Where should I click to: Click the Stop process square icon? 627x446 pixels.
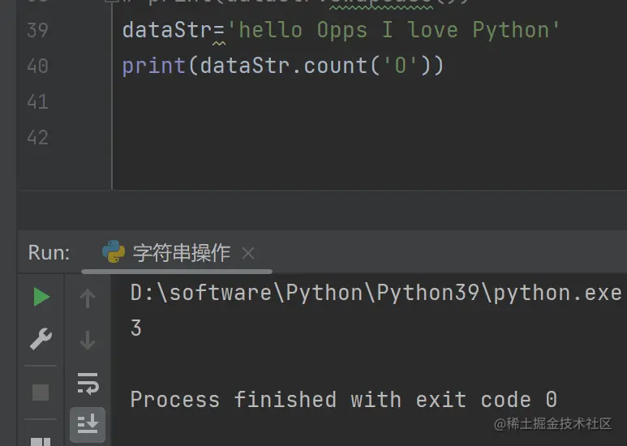pos(41,393)
